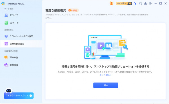Open the もっと詳しく link
This screenshot has width=169, height=104.
(x=106, y=75)
